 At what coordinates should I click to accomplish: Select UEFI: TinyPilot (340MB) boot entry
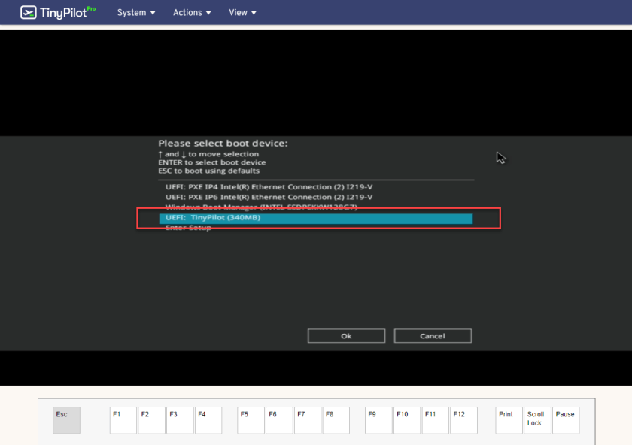click(x=315, y=218)
